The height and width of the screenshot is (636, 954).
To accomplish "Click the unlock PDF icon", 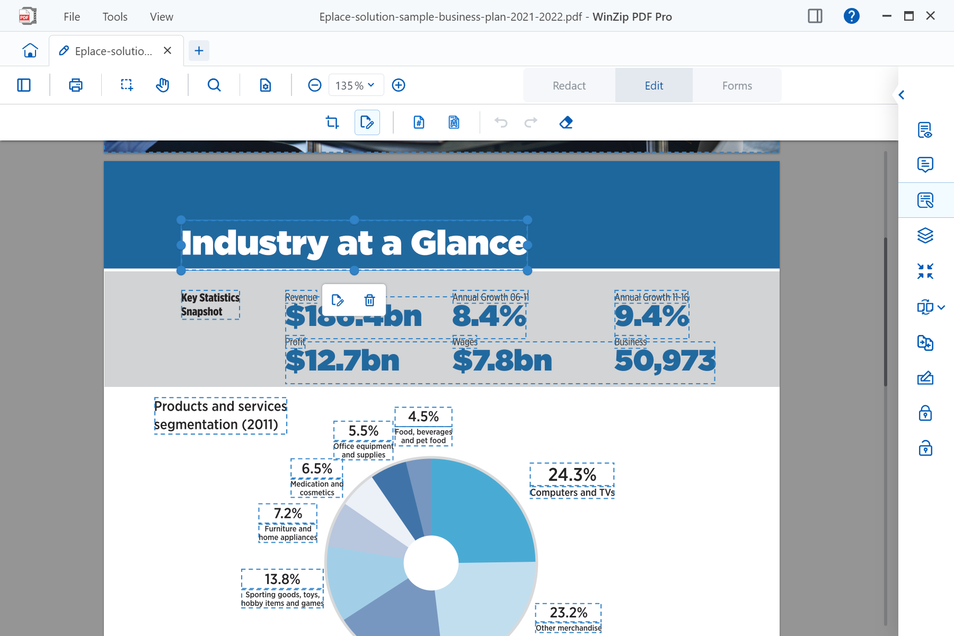I will click(925, 448).
